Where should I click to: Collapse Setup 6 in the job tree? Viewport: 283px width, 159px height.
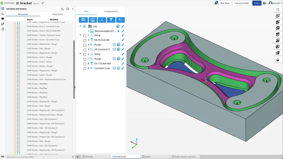(x=80, y=54)
